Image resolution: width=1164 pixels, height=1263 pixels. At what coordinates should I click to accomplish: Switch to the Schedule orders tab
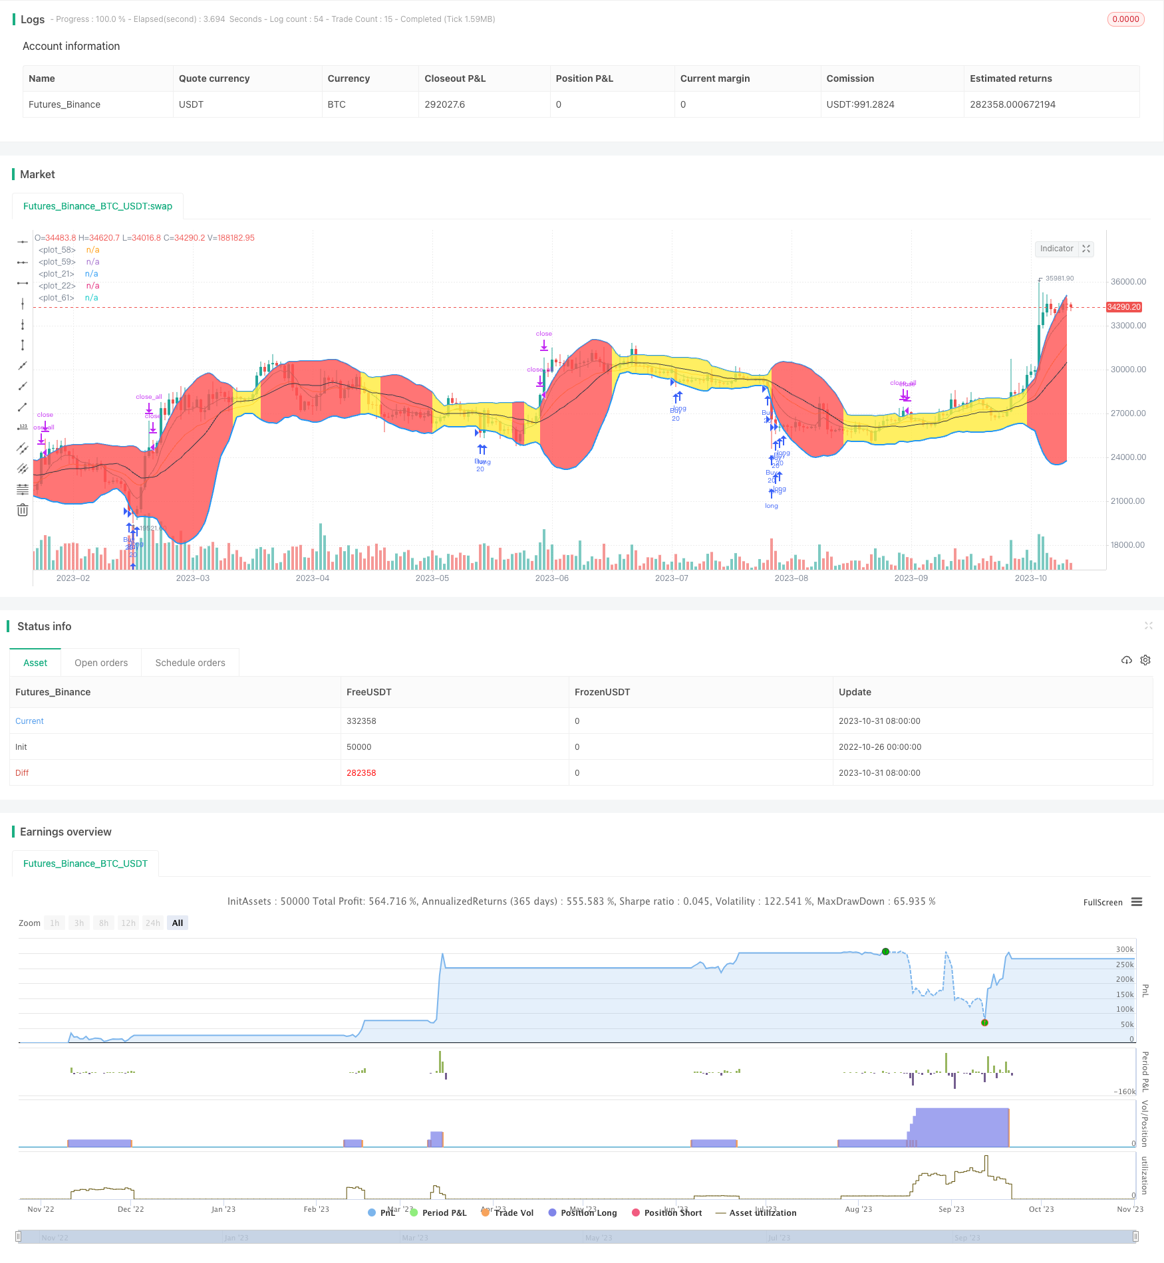(190, 663)
